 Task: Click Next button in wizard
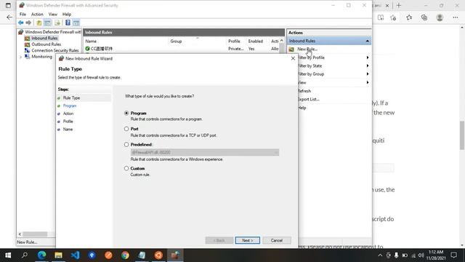247,240
